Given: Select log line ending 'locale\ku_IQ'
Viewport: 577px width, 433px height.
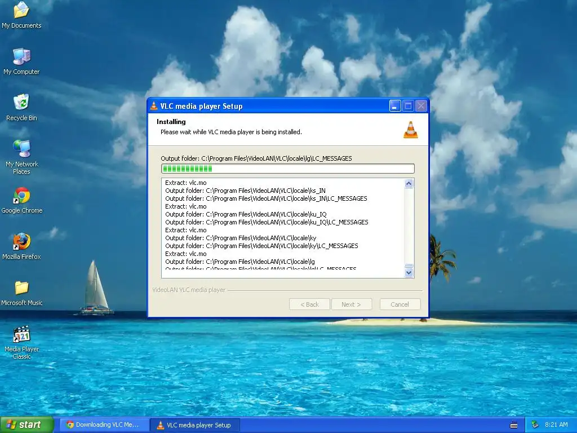Looking at the screenshot, I should [x=246, y=214].
